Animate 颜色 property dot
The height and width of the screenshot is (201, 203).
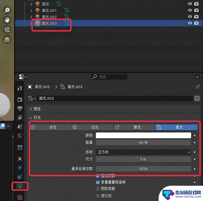pos(194,135)
